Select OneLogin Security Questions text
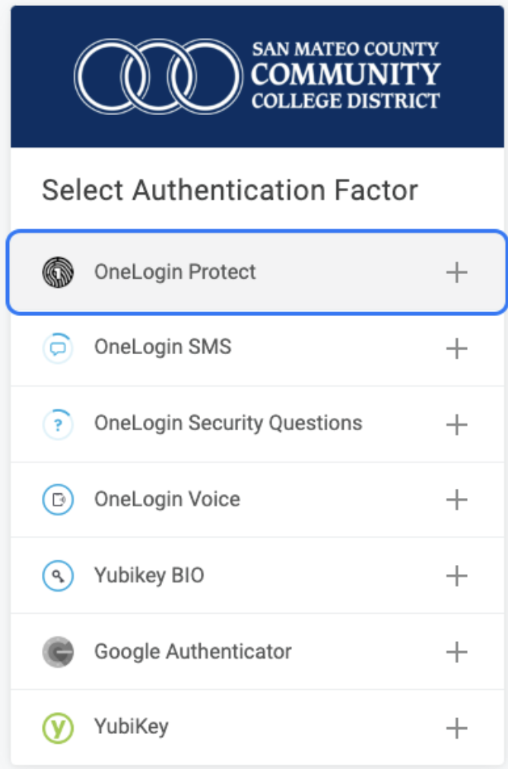 coord(228,423)
